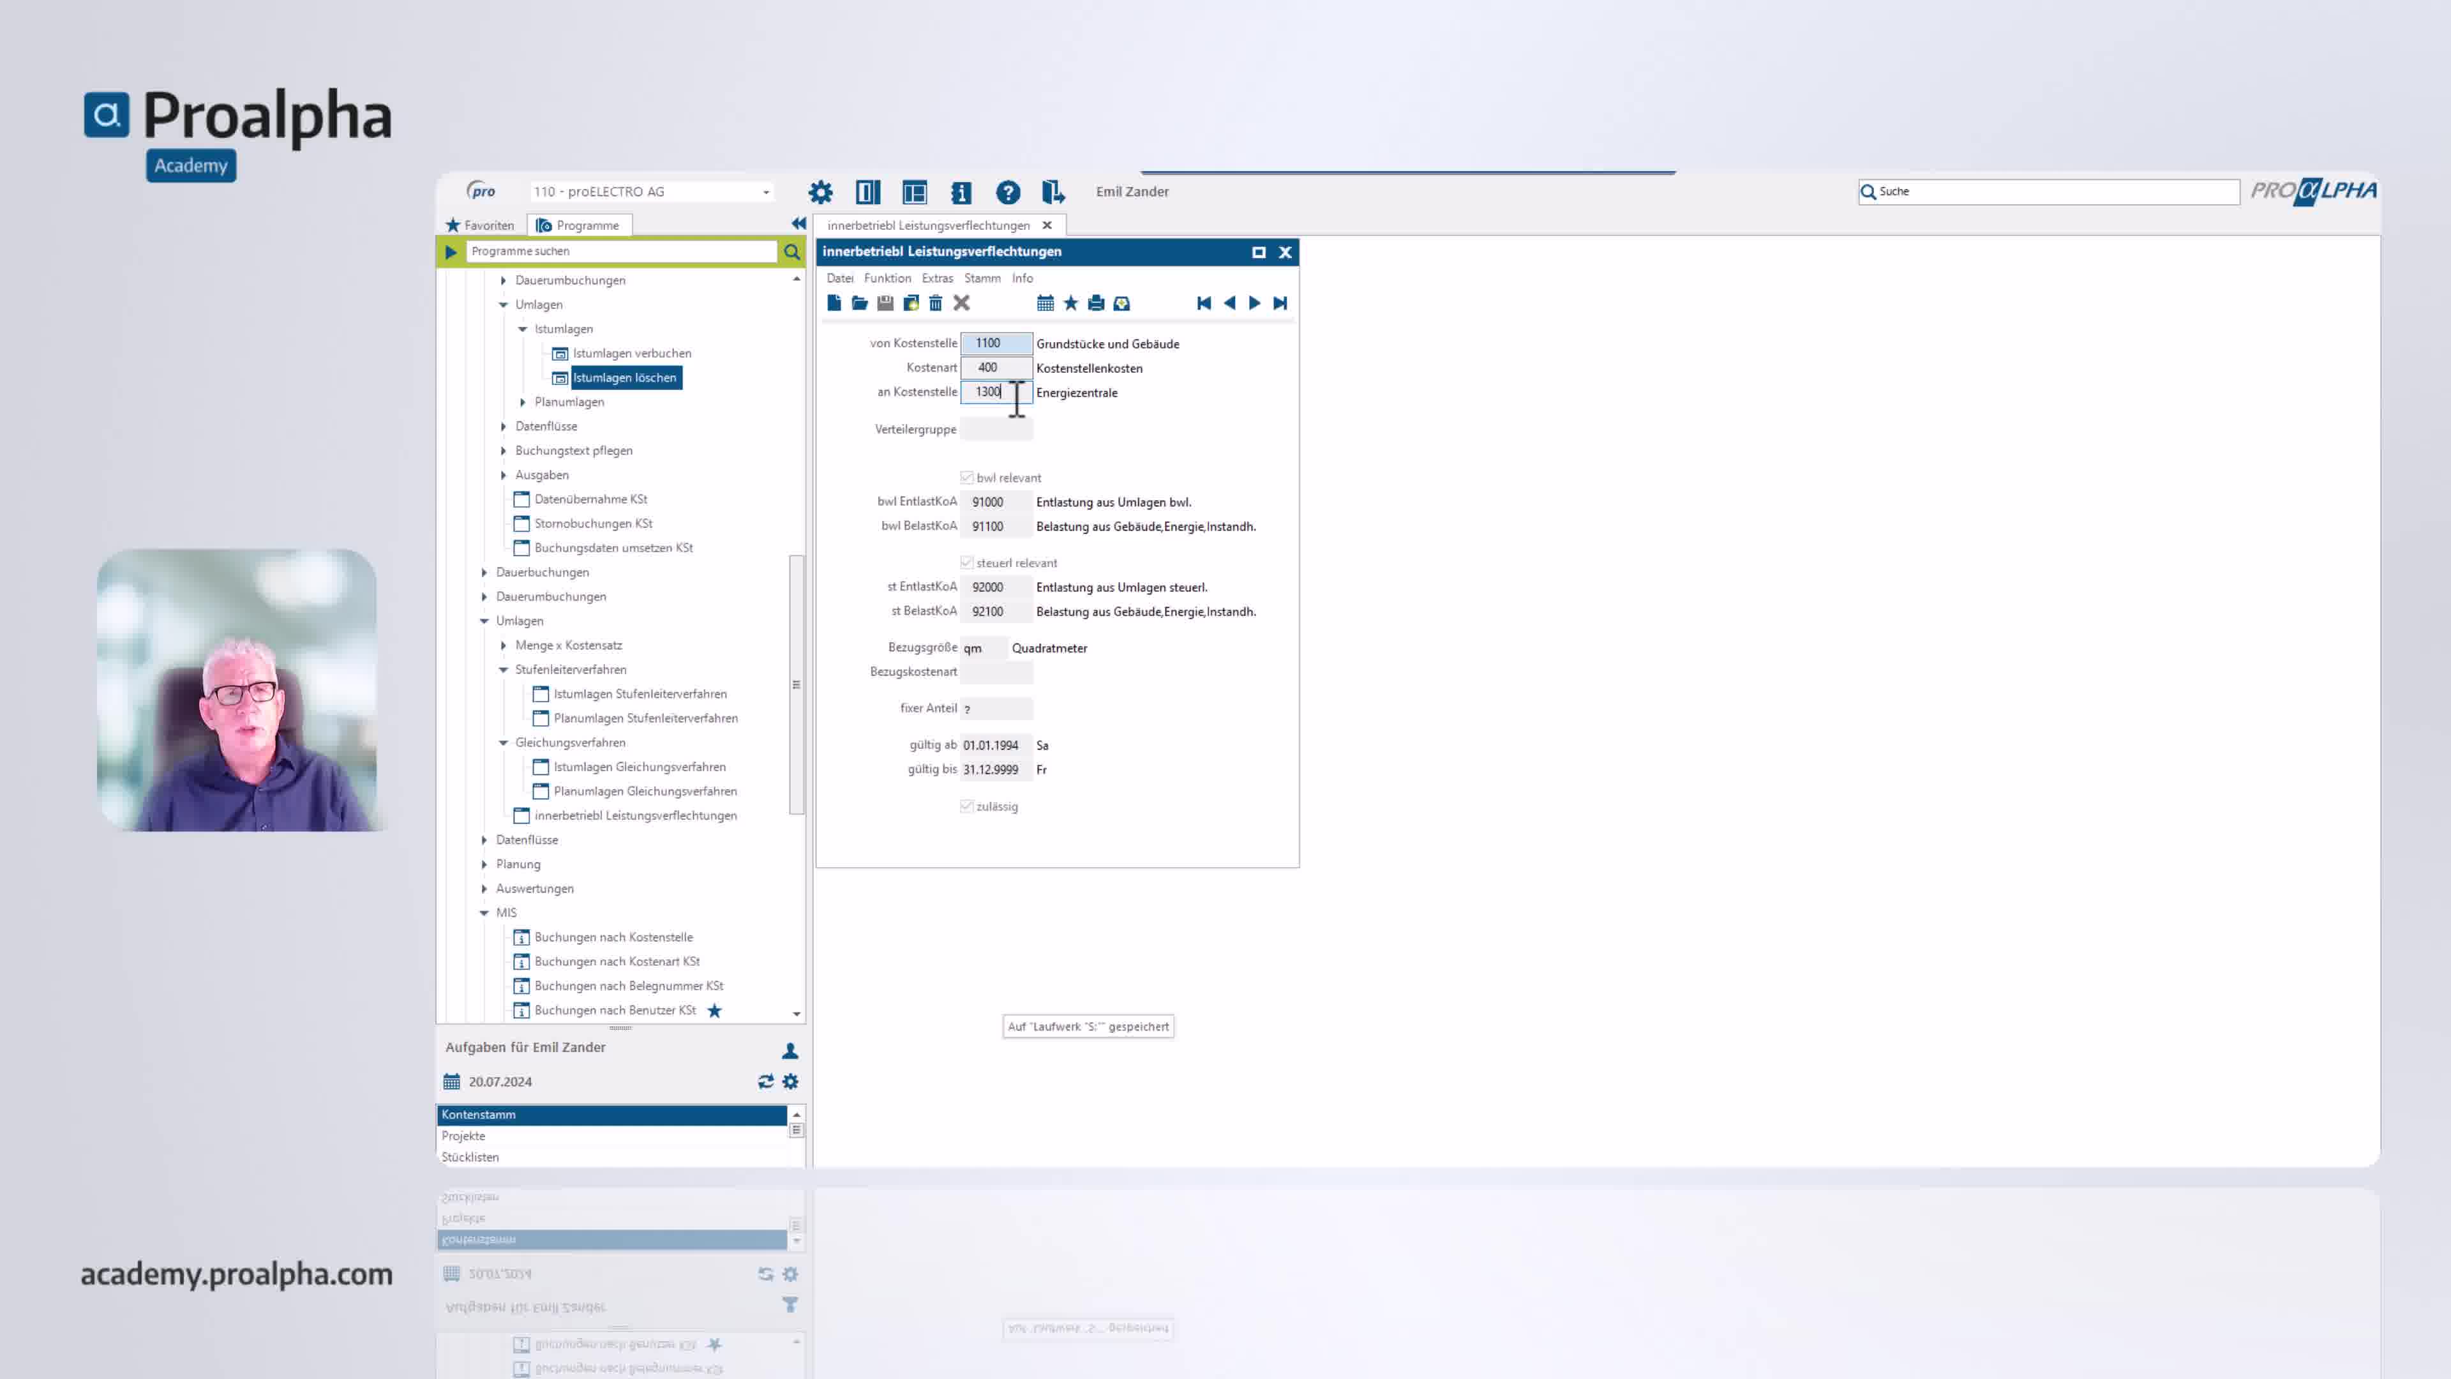Go to the previous record arrow
This screenshot has height=1379, width=2451.
(1229, 303)
